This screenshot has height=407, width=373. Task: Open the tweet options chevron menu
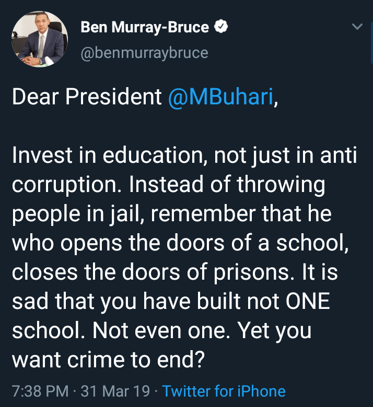tap(357, 26)
